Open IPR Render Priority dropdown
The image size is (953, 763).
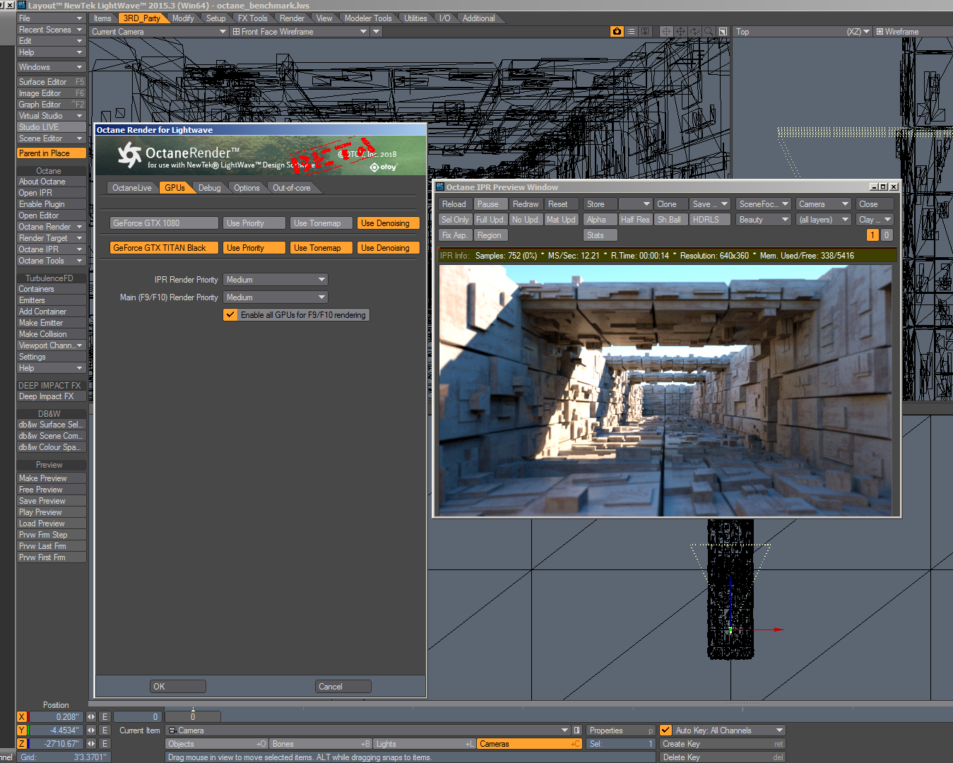coord(276,280)
